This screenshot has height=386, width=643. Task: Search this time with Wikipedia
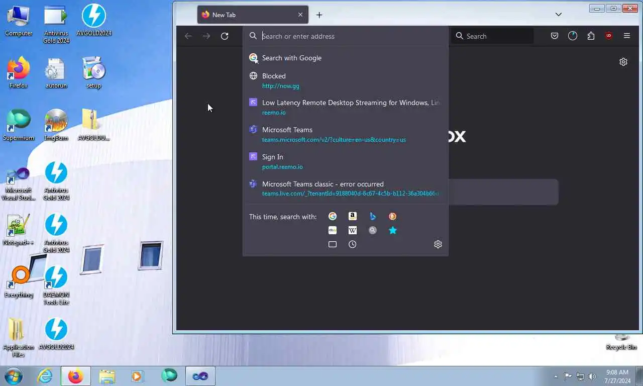coord(353,230)
